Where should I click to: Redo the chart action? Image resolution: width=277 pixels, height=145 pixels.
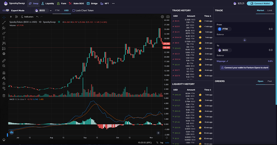point(41,17)
